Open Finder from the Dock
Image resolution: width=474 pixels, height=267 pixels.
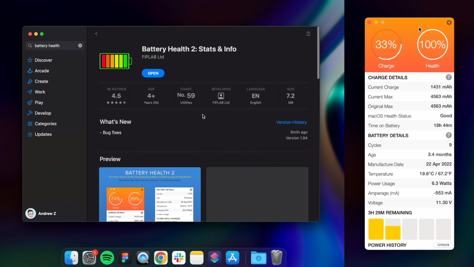[x=71, y=258]
